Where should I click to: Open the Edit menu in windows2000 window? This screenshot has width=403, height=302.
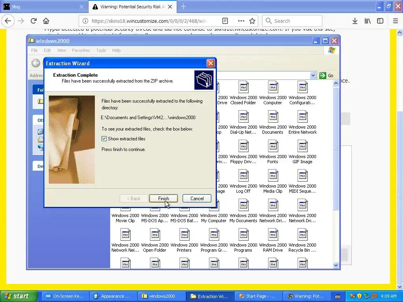click(47, 50)
